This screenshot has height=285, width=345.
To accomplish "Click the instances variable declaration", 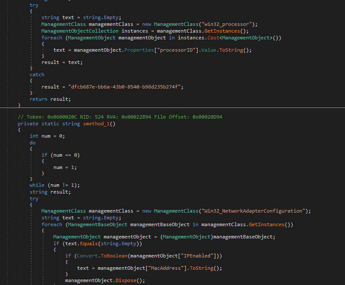I will click(x=135, y=31).
